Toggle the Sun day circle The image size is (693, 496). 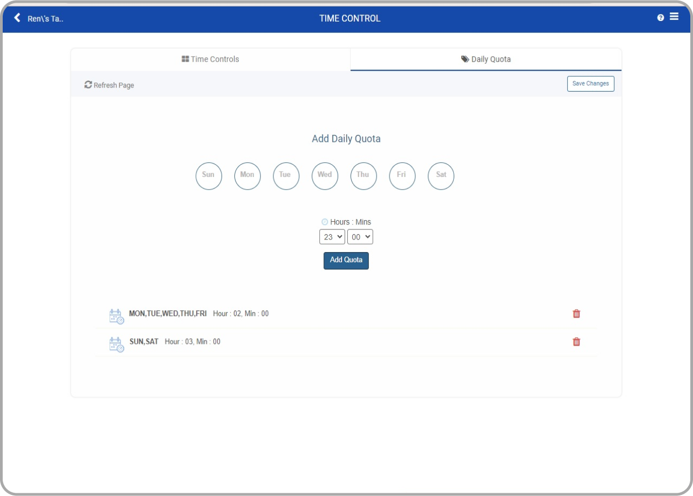pyautogui.click(x=208, y=176)
